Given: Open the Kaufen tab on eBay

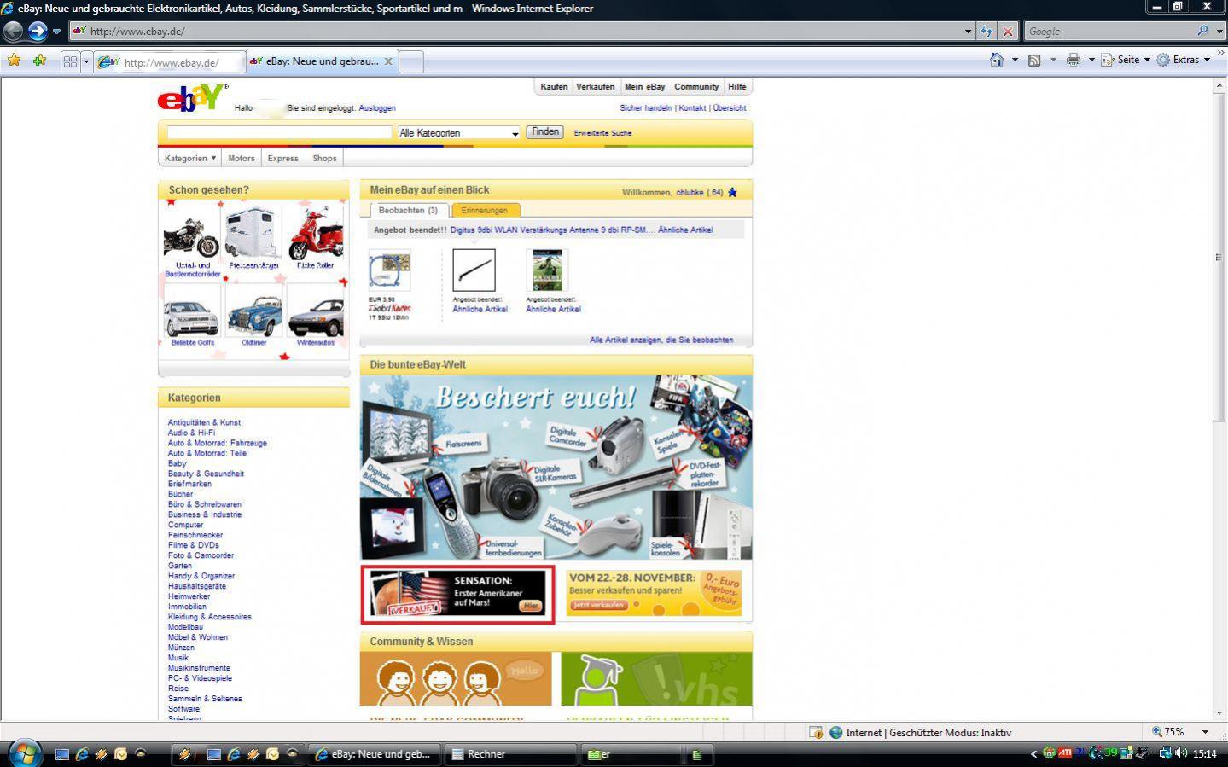Looking at the screenshot, I should pyautogui.click(x=554, y=87).
